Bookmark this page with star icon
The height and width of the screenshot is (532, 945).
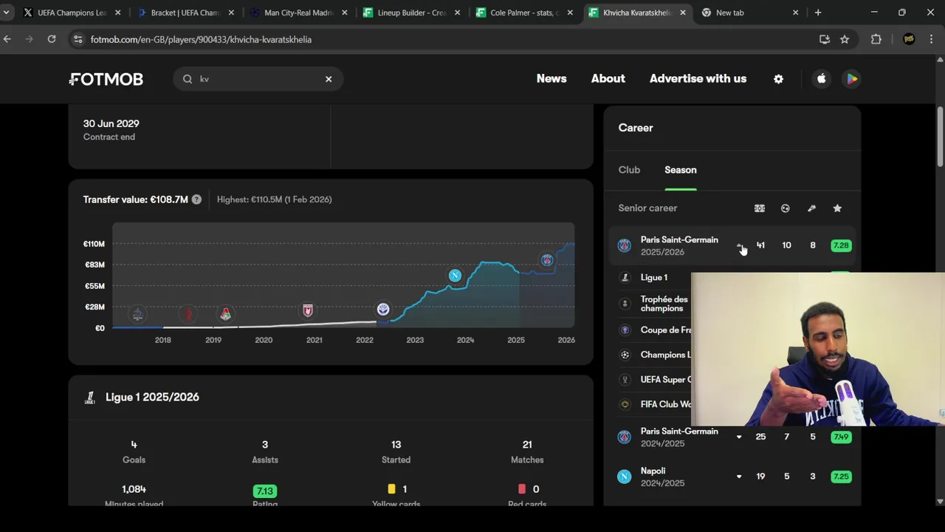click(x=845, y=39)
